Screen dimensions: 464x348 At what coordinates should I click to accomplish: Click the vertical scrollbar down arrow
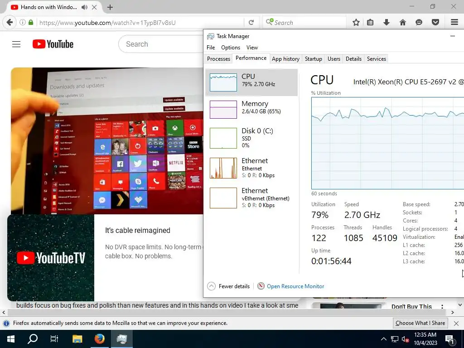(x=460, y=305)
